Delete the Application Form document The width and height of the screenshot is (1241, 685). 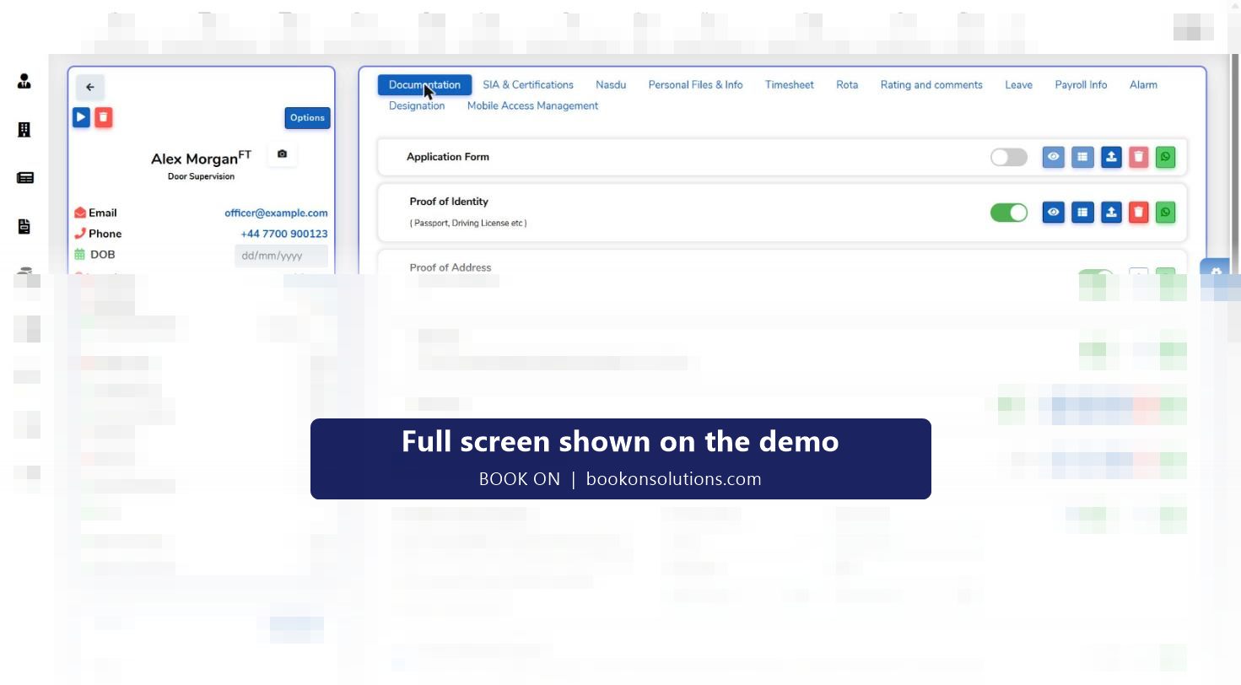coord(1139,157)
